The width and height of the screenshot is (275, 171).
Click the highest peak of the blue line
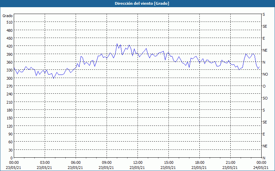tap(117, 44)
